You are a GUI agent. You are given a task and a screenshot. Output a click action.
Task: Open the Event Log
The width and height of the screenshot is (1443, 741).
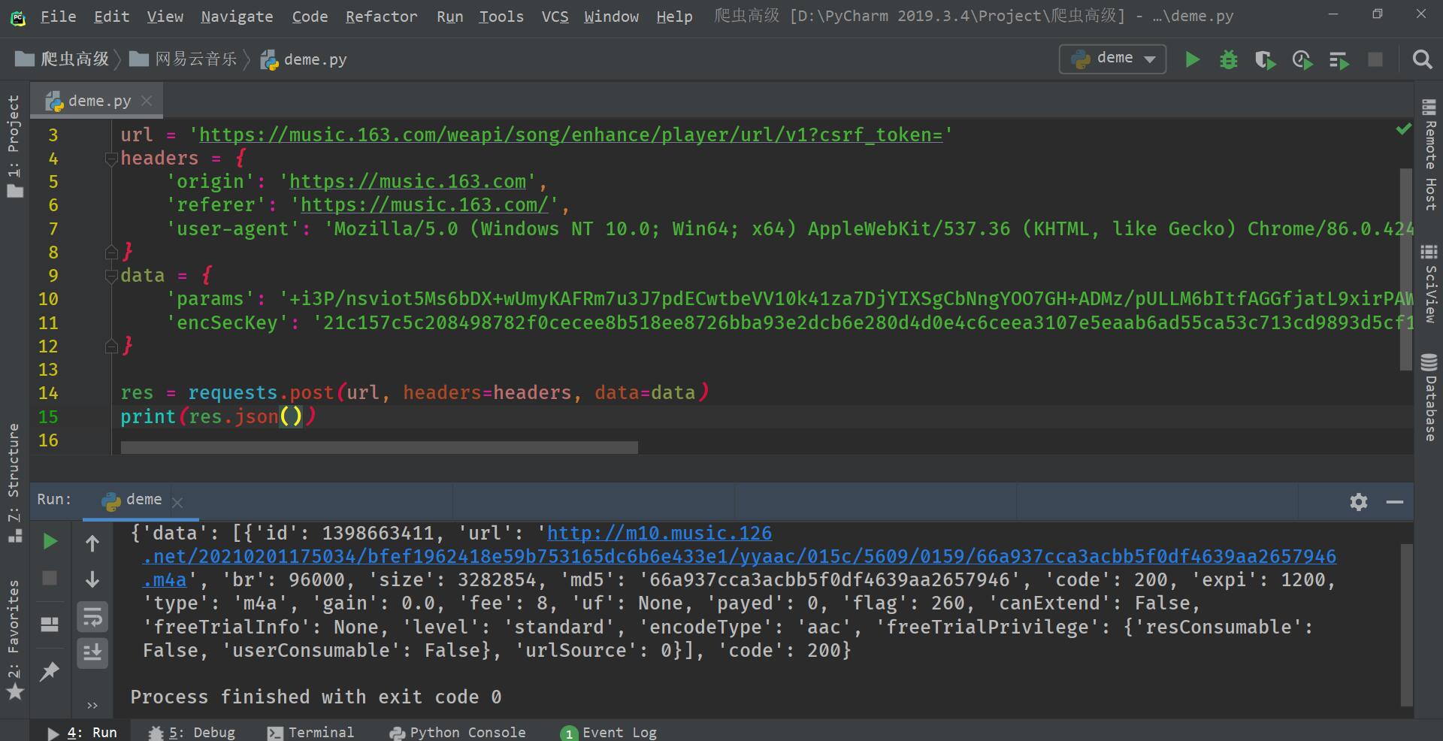pos(608,732)
